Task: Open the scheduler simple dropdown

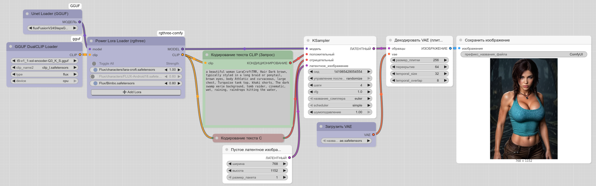Action: [x=340, y=105]
